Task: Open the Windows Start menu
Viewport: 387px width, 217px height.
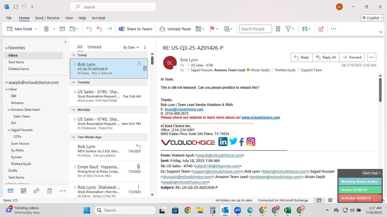Action: [x=87, y=210]
